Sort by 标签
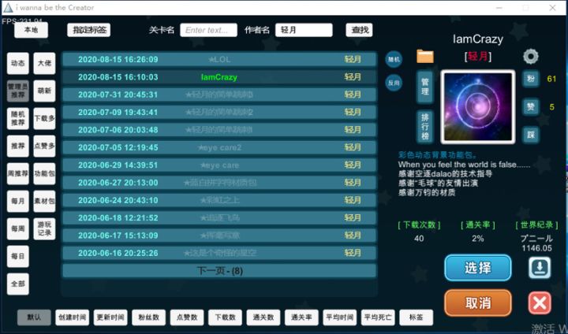This screenshot has width=568, height=334. 417,317
